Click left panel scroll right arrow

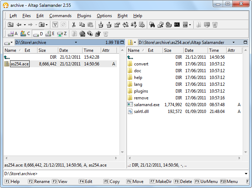coord(116,158)
